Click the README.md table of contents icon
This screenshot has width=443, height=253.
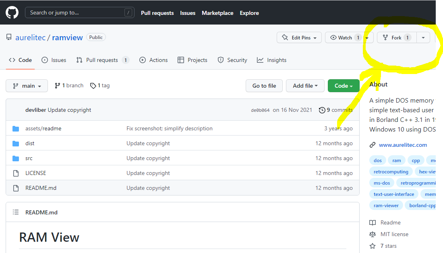[x=16, y=212]
